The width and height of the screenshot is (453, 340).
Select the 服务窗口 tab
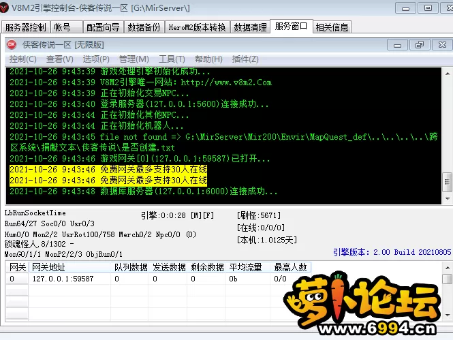[x=292, y=27]
